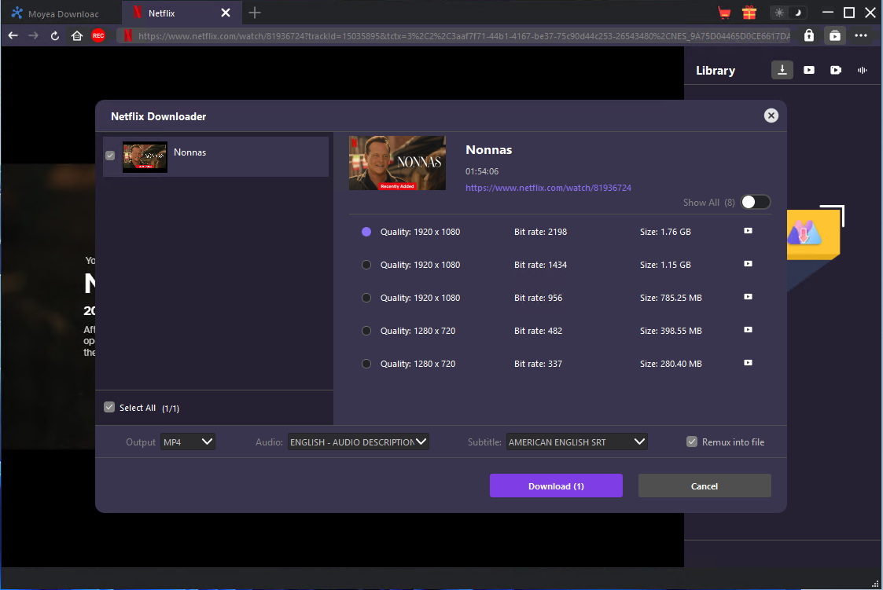Select 1280 x 720 bit rate 337 option
This screenshot has width=883, height=590.
[x=366, y=364]
